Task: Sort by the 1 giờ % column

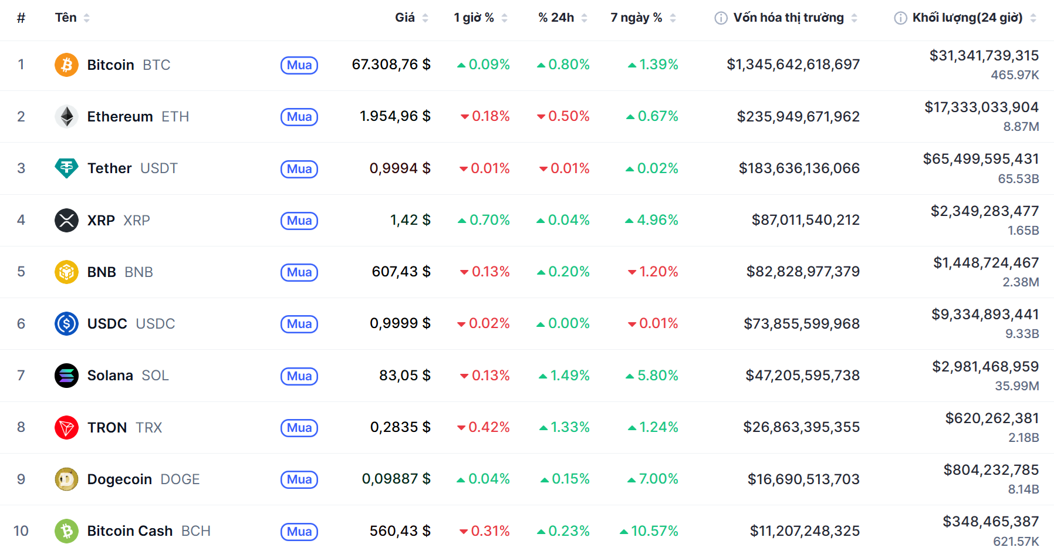Action: [474, 18]
